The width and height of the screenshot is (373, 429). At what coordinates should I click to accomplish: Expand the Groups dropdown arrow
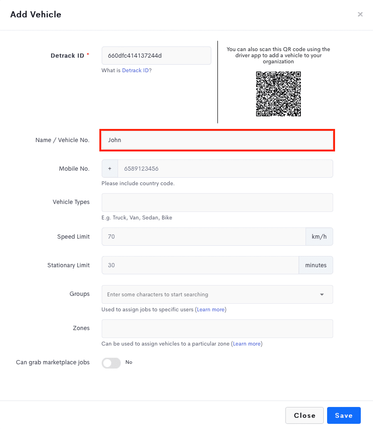coord(322,294)
